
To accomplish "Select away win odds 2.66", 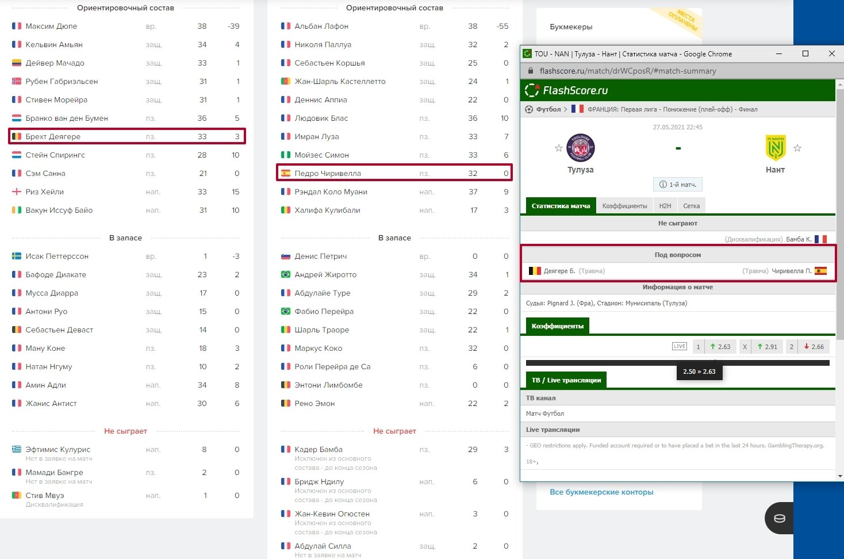I will coord(814,347).
